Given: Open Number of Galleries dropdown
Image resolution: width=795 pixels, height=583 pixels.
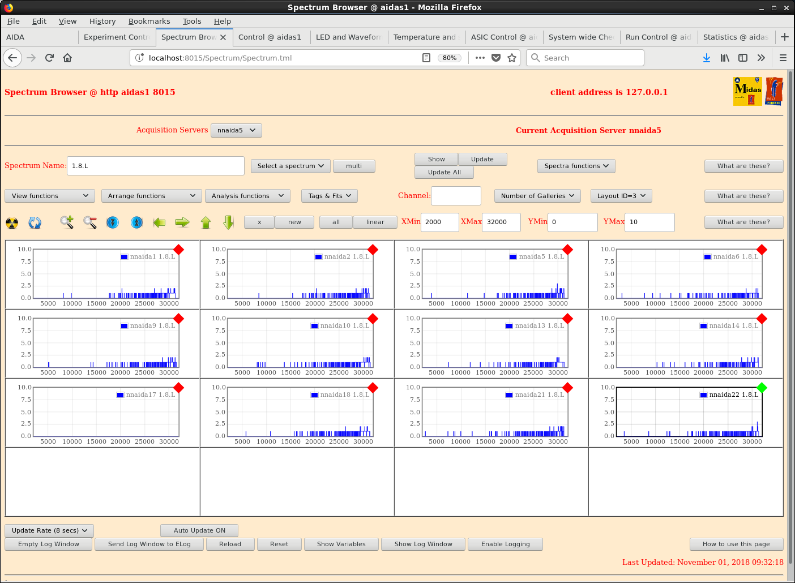Looking at the screenshot, I should point(537,196).
